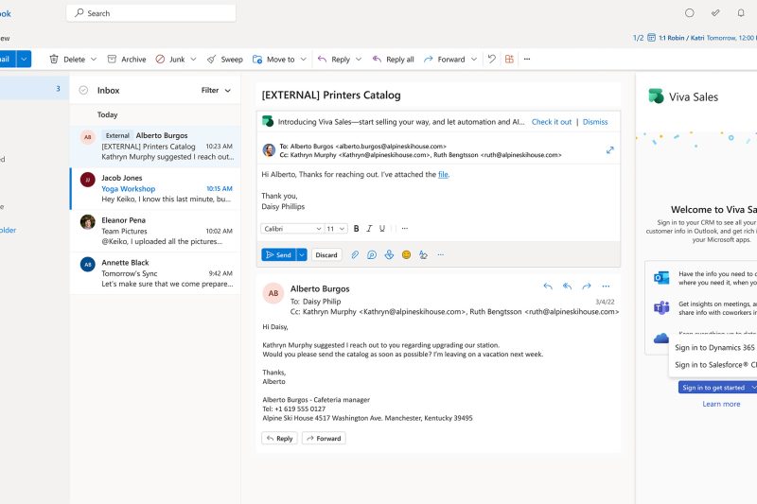
Task: Pop out the reply into new window
Action: pos(609,150)
